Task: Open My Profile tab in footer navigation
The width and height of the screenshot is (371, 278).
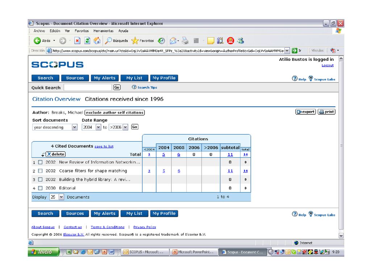Action: [x=164, y=214]
